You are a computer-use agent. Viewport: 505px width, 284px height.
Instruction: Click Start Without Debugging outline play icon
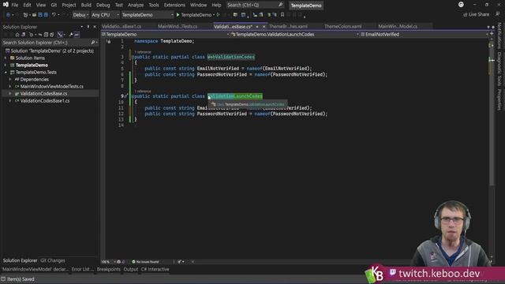click(218, 15)
